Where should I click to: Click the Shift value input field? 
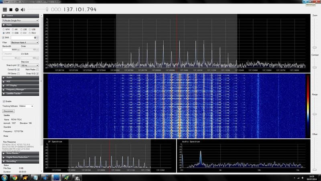(x=24, y=37)
